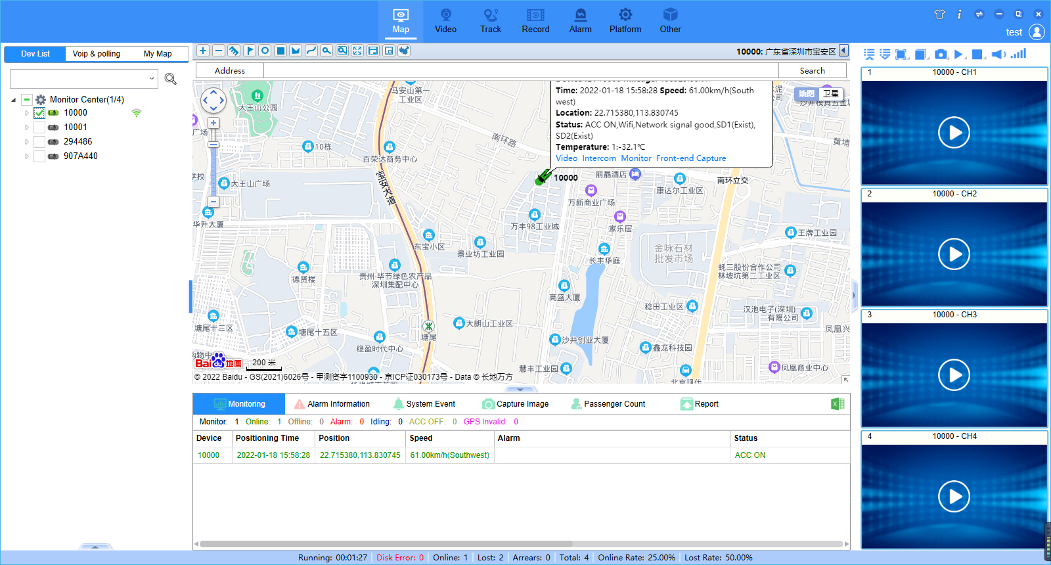
Task: Uncheck the checkbox for device 10000
Action: 39,113
